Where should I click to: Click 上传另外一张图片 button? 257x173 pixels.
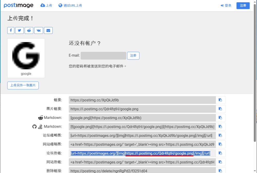point(23,85)
